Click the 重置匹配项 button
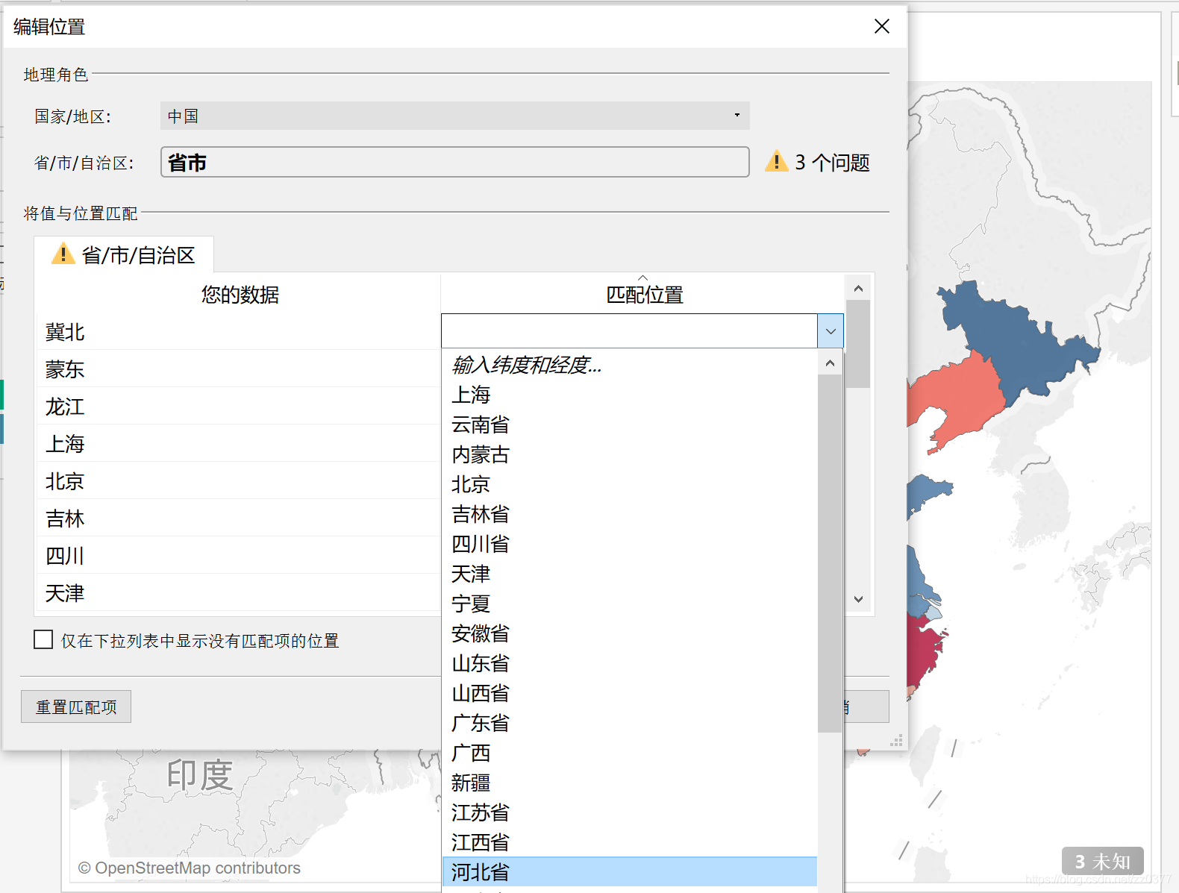Screen dimensions: 1179x893 coord(76,706)
